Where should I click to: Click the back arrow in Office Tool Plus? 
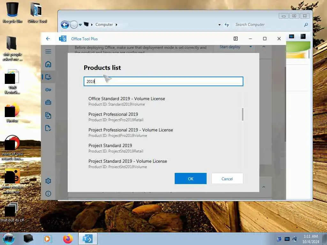[x=48, y=39]
